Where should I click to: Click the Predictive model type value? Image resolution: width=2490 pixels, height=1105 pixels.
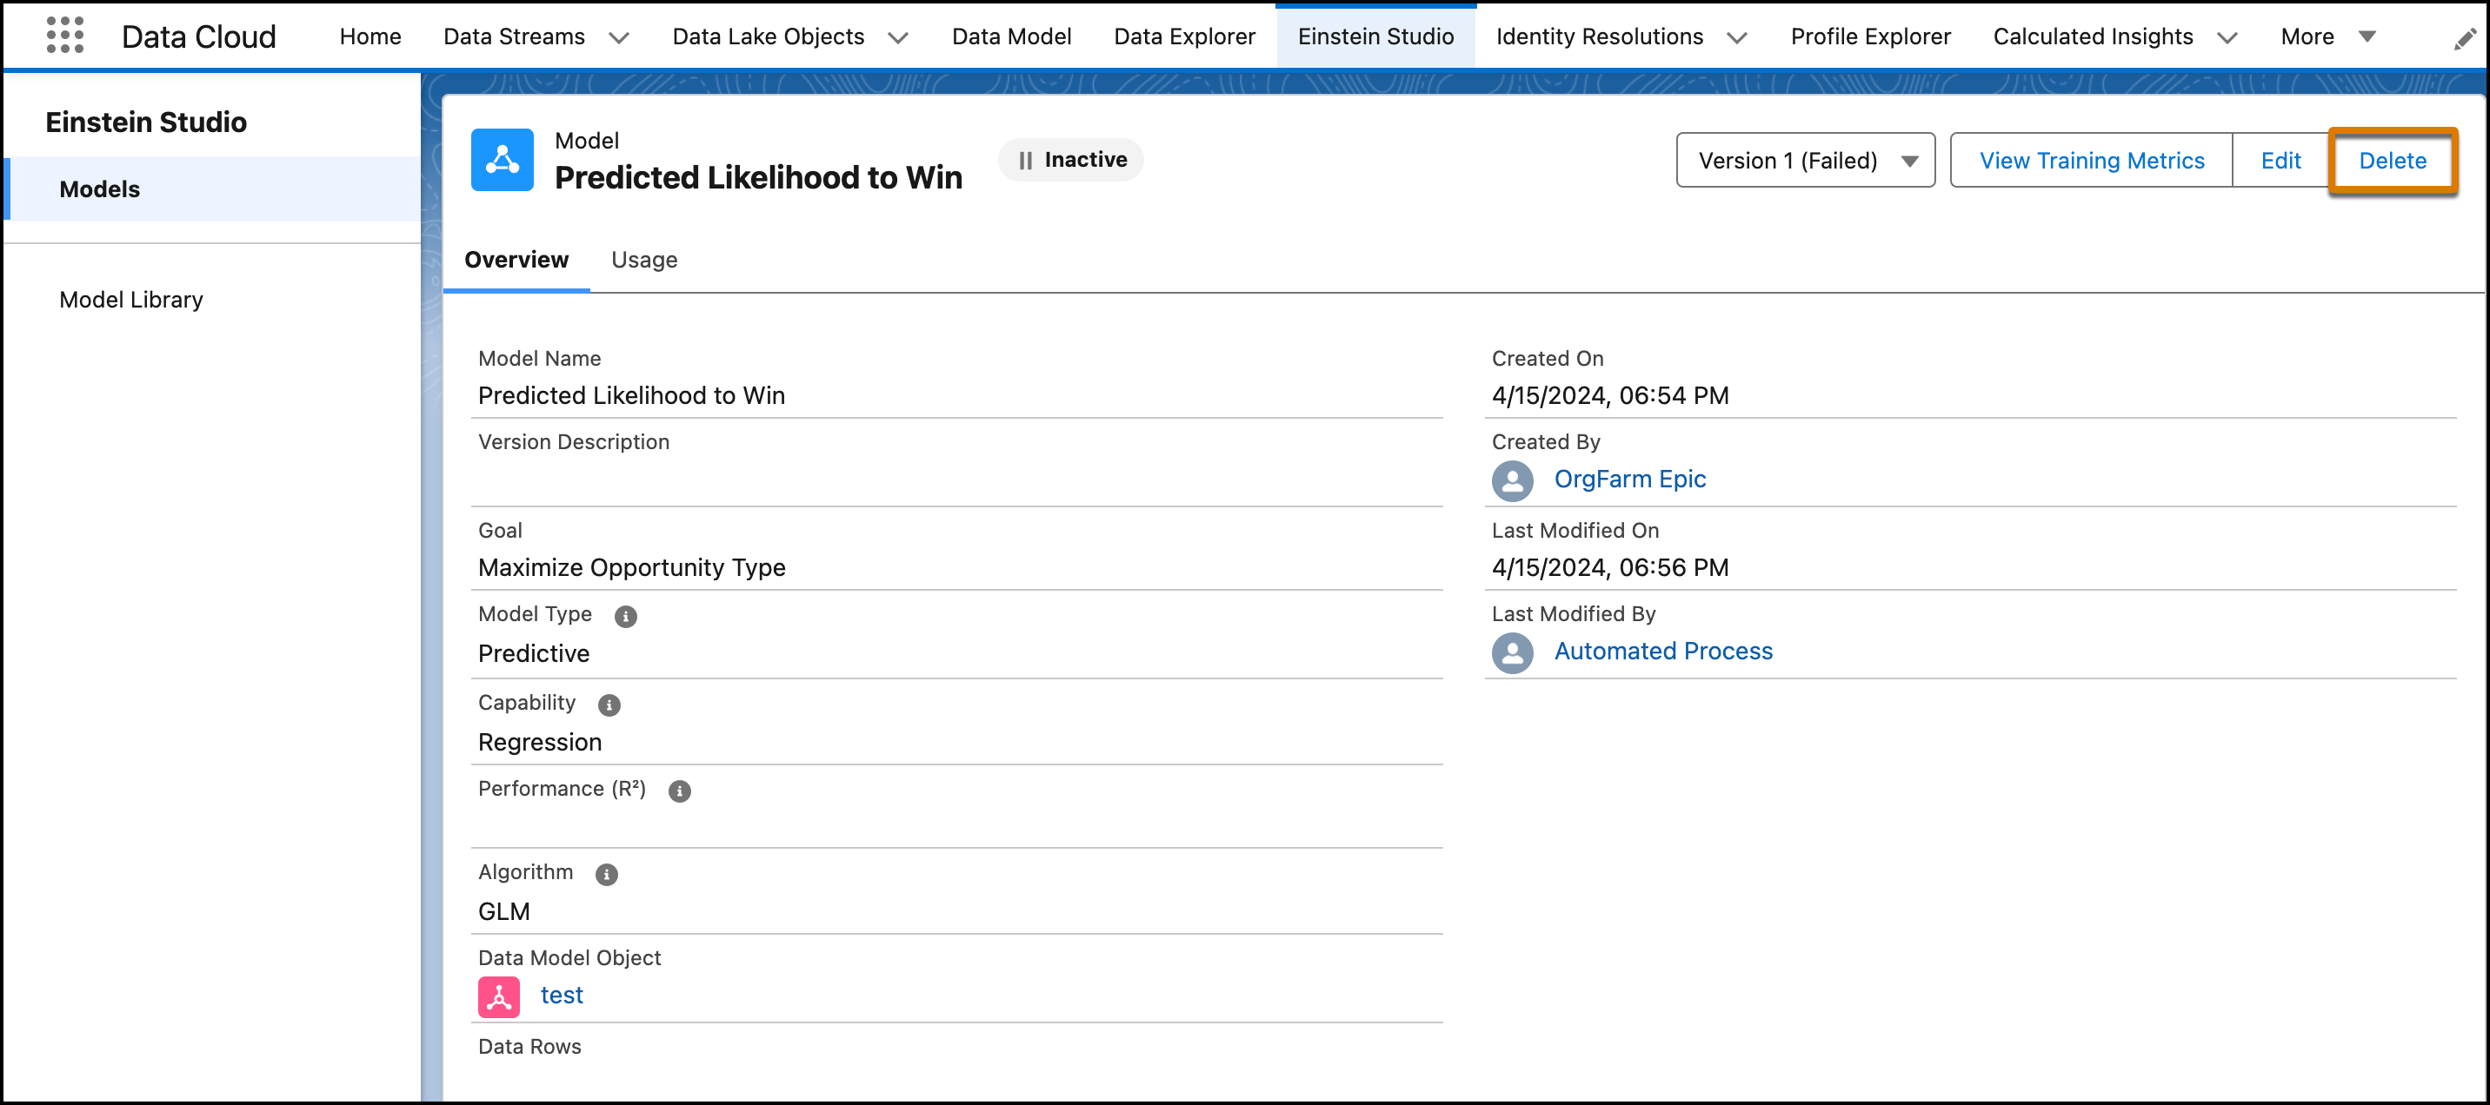click(x=534, y=653)
